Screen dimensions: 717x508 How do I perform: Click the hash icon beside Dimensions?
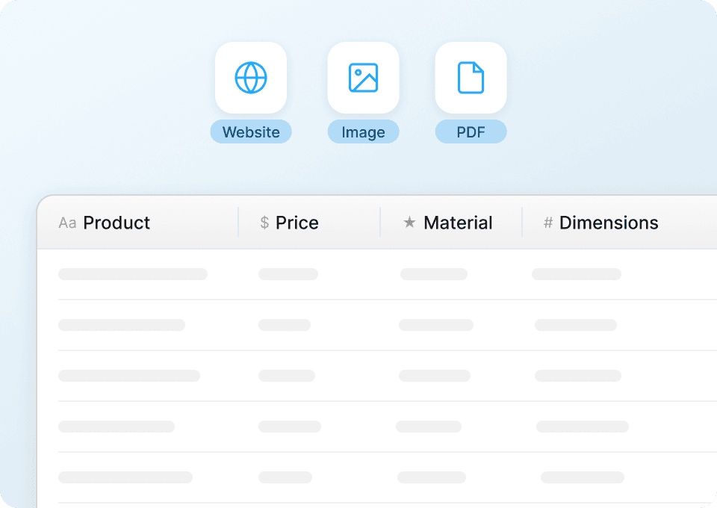click(x=548, y=223)
